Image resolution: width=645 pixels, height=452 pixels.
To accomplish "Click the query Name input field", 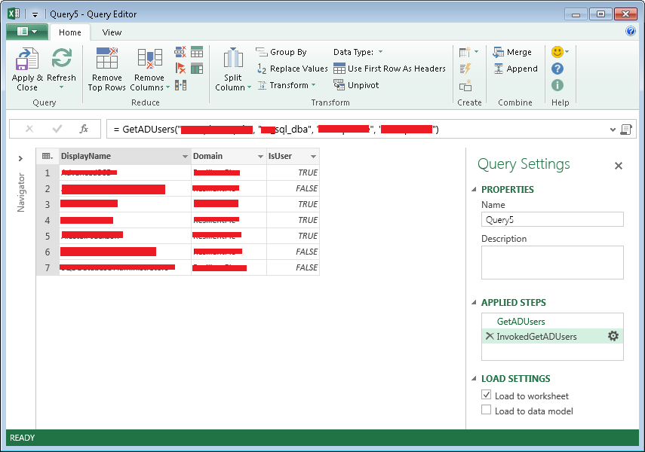I will 552,219.
